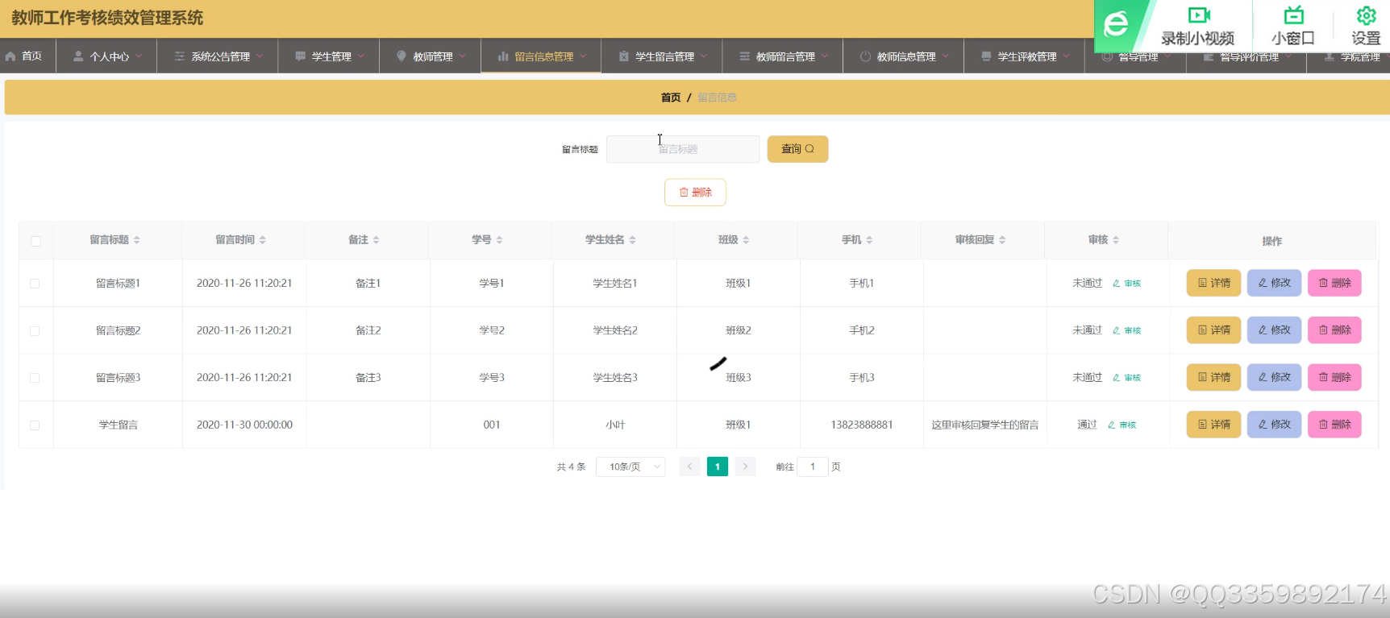Sort 留言时间 column with sort arrows
The width and height of the screenshot is (1390, 618).
pos(263,240)
